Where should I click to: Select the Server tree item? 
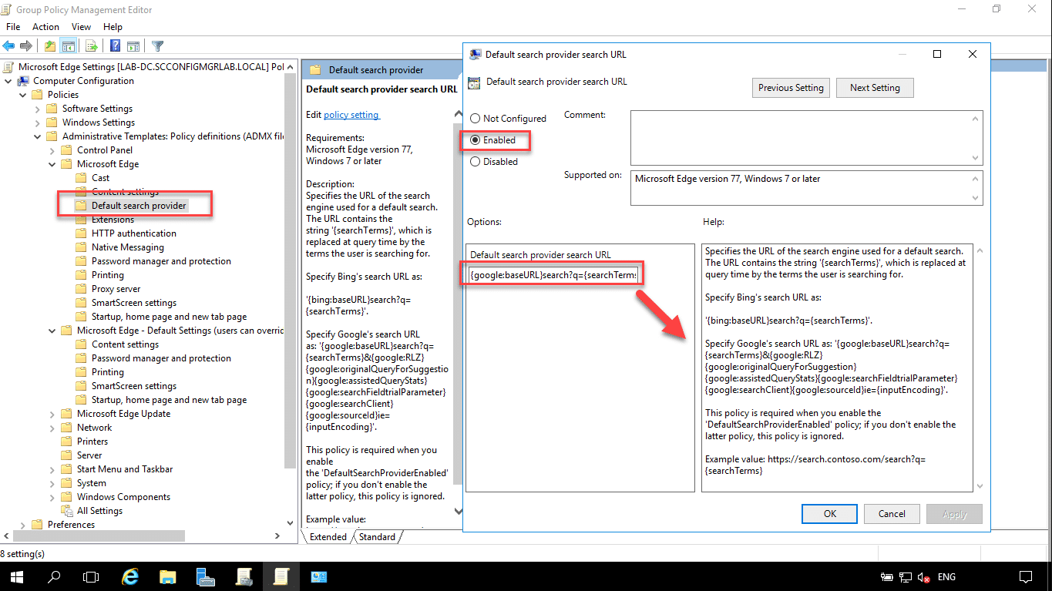(x=89, y=455)
